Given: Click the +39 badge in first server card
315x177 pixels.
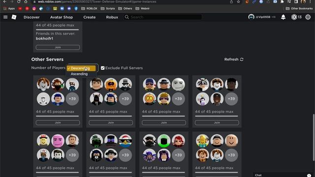Looking at the screenshot, I should pos(72,99).
